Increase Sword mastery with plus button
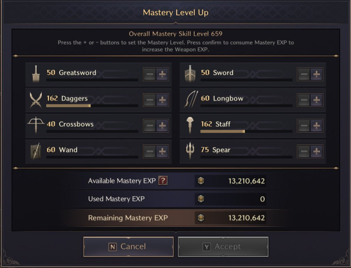 click(317, 74)
